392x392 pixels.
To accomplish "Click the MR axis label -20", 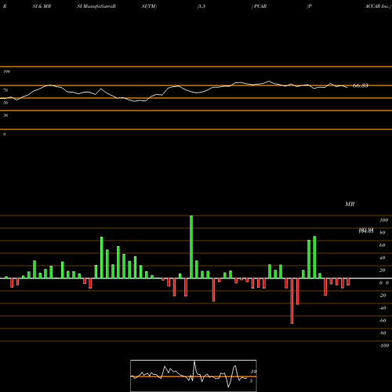I will coord(383,296).
